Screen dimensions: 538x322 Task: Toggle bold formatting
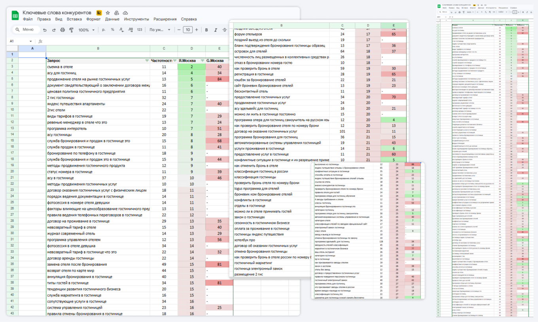pyautogui.click(x=206, y=30)
